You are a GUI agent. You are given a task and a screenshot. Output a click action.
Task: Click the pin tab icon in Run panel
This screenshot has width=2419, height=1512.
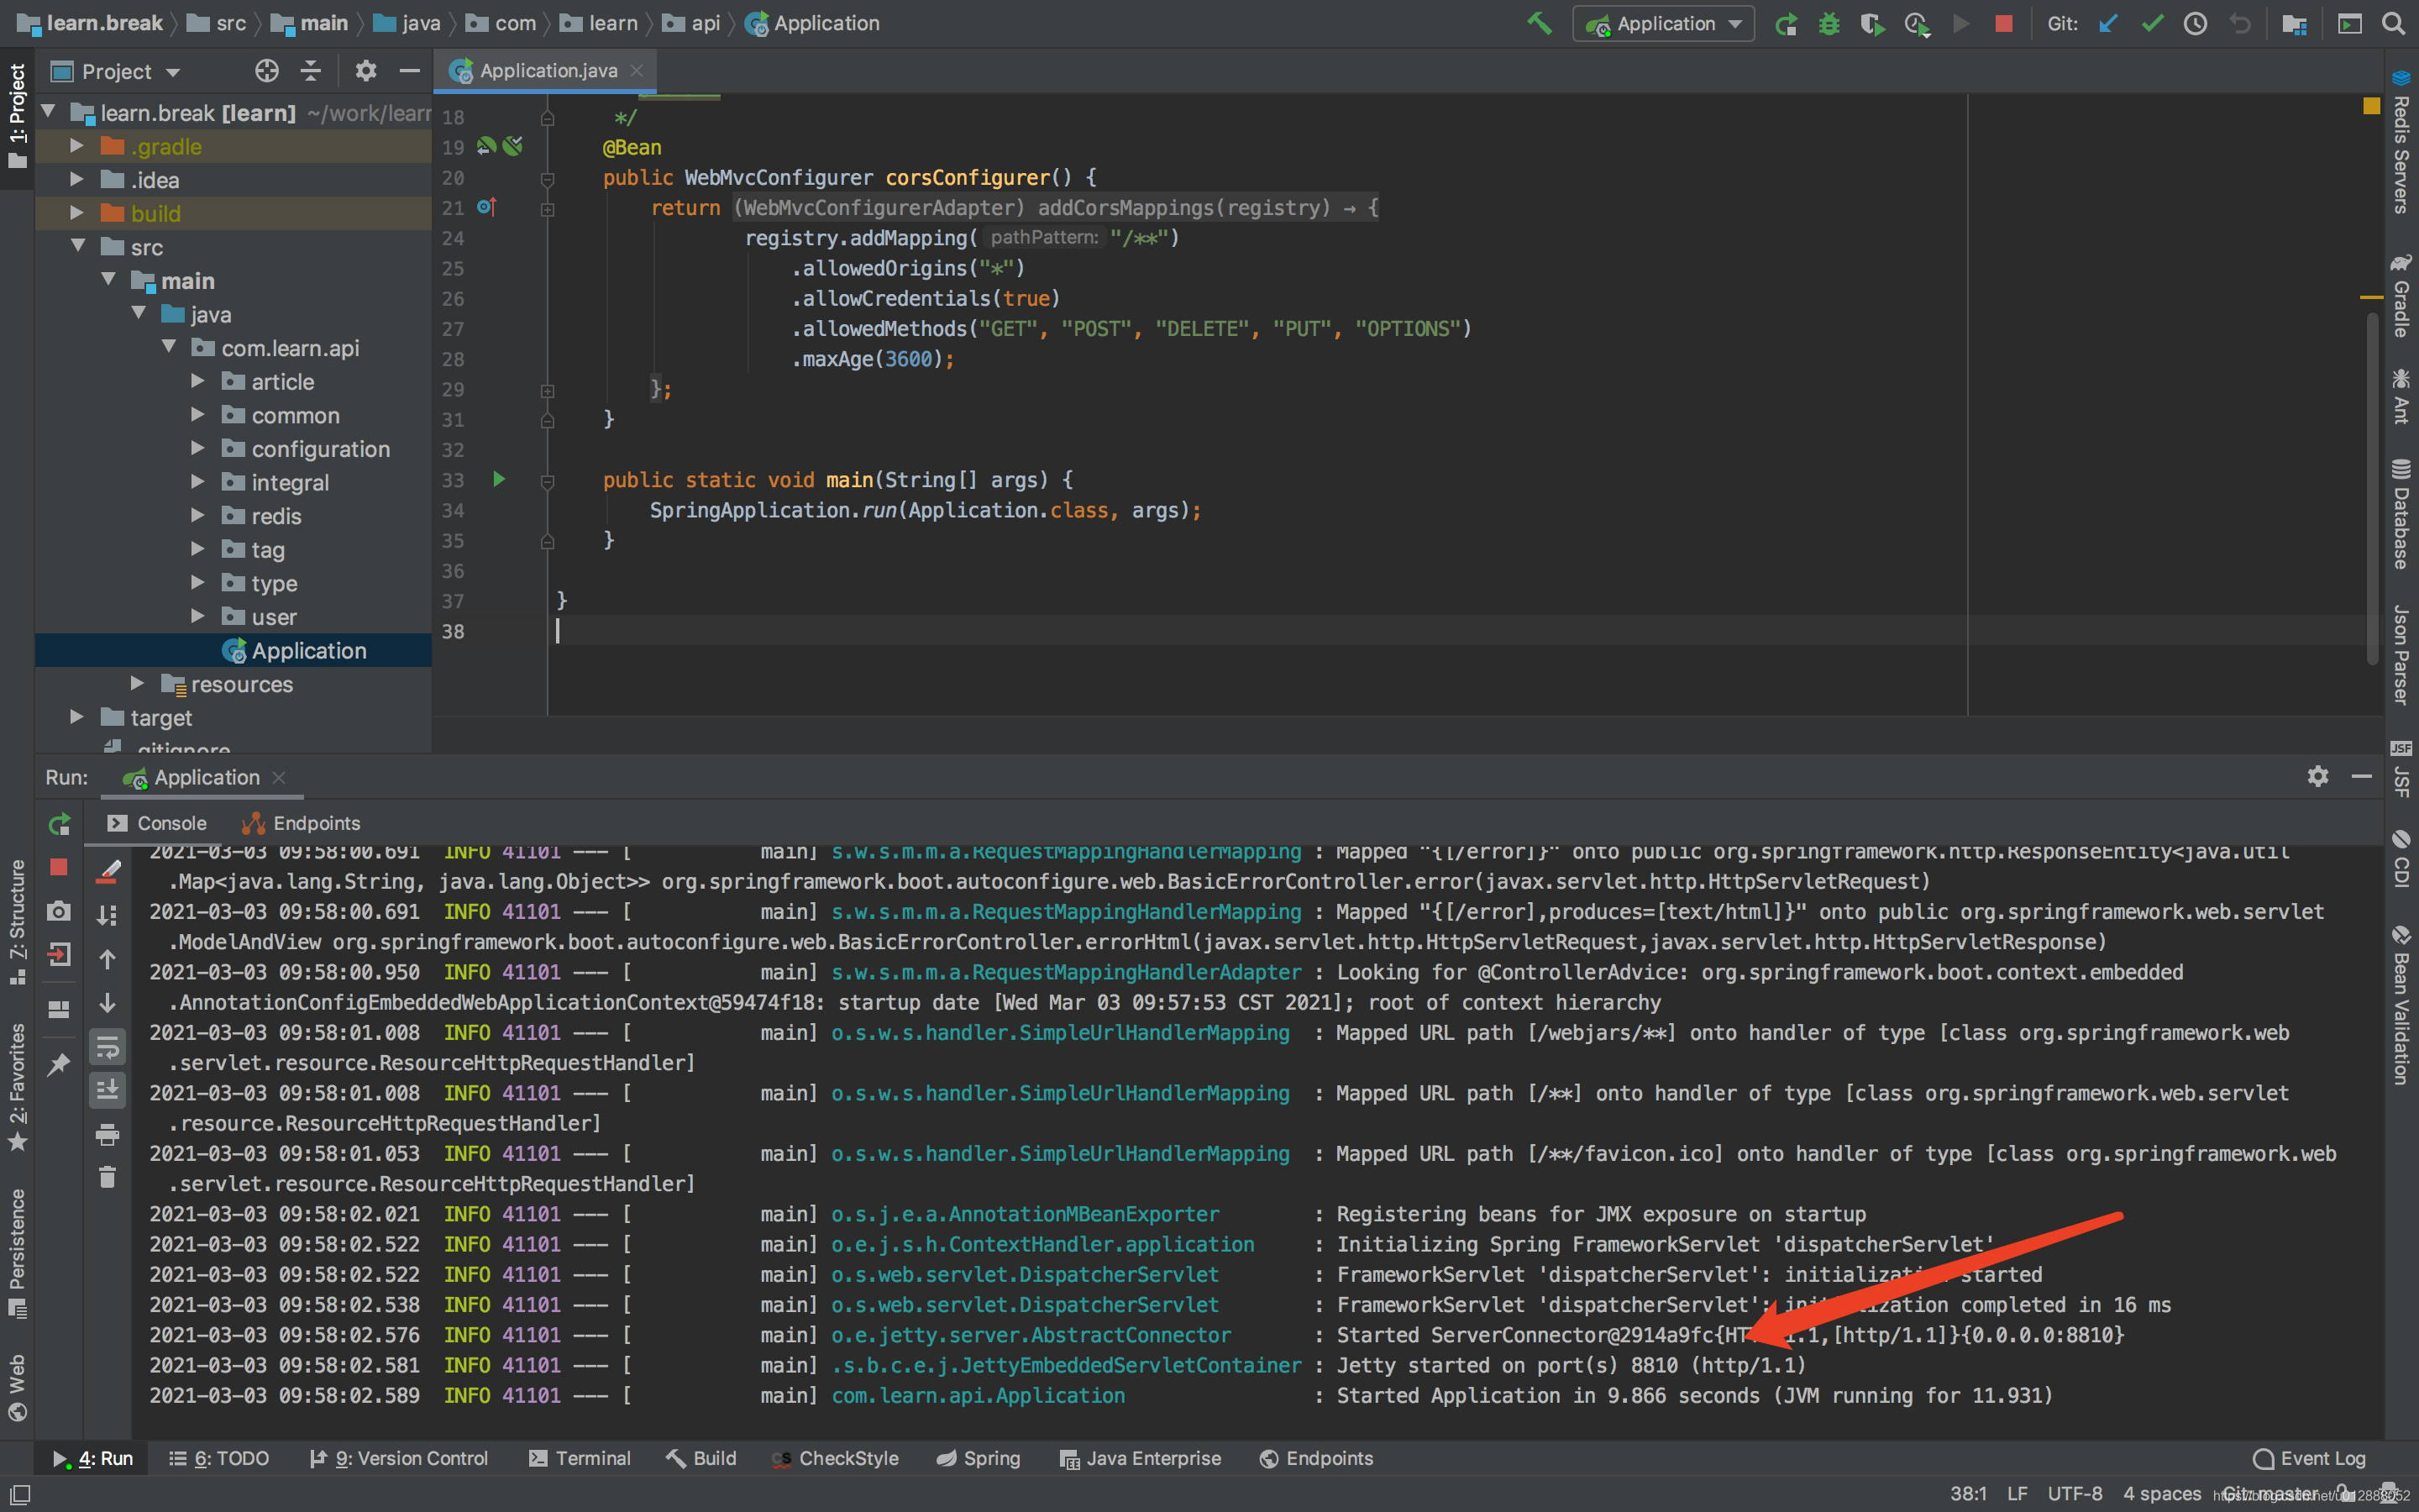[59, 1064]
